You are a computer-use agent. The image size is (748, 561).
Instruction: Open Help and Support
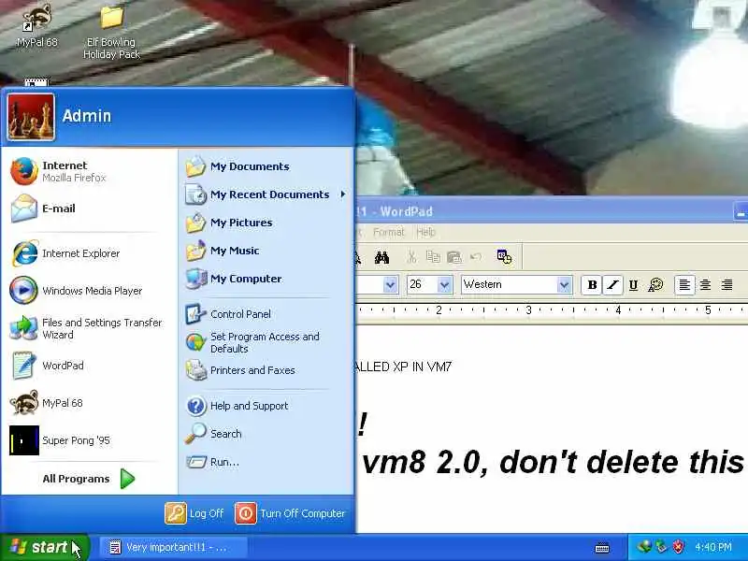[266, 406]
